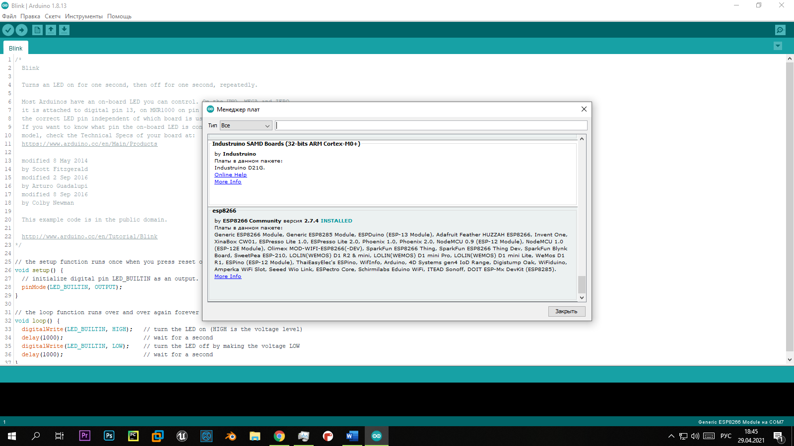Click the Verify (checkmark) toolbar button
794x446 pixels.
(8, 30)
